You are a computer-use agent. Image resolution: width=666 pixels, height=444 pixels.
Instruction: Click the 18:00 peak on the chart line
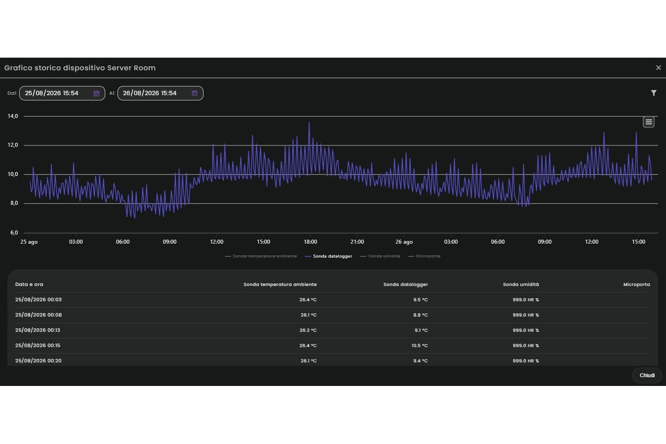point(309,122)
